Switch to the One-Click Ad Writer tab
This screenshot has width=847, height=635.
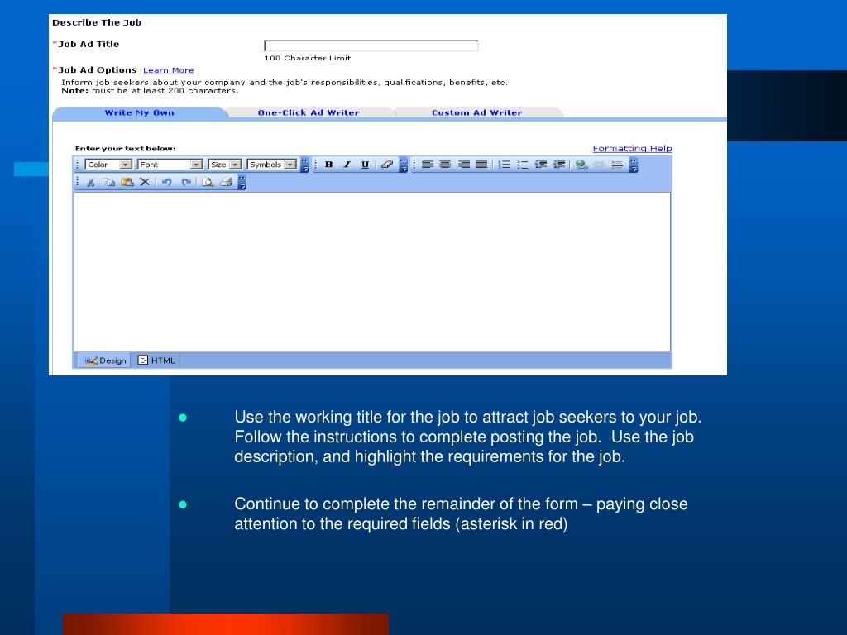pos(309,112)
